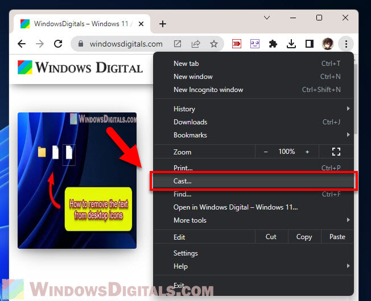Click the three-dot Chrome menu button
This screenshot has width=371, height=301.
(346, 44)
